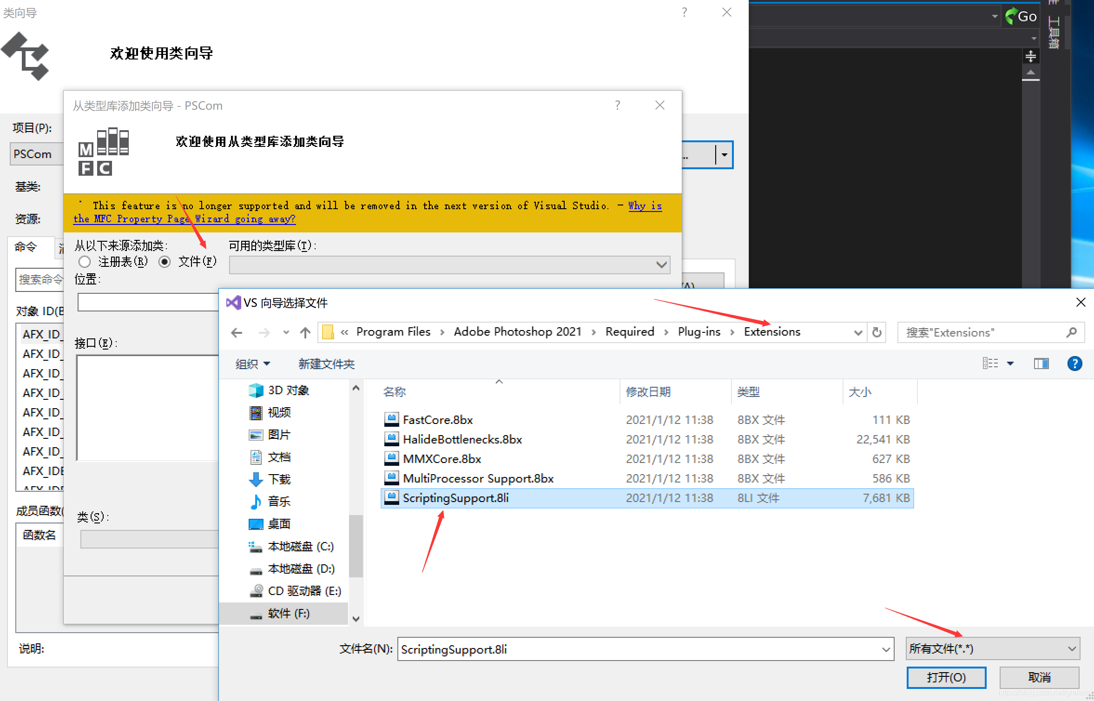Click the navigation pane scrollbar down arrow
This screenshot has width=1094, height=701.
click(x=356, y=619)
